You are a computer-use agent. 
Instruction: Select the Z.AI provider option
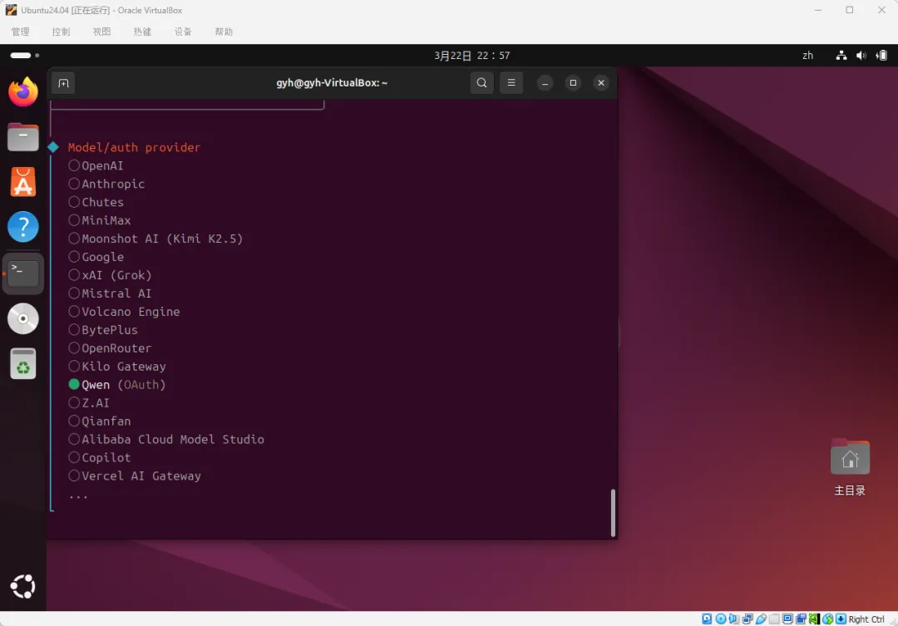(89, 403)
